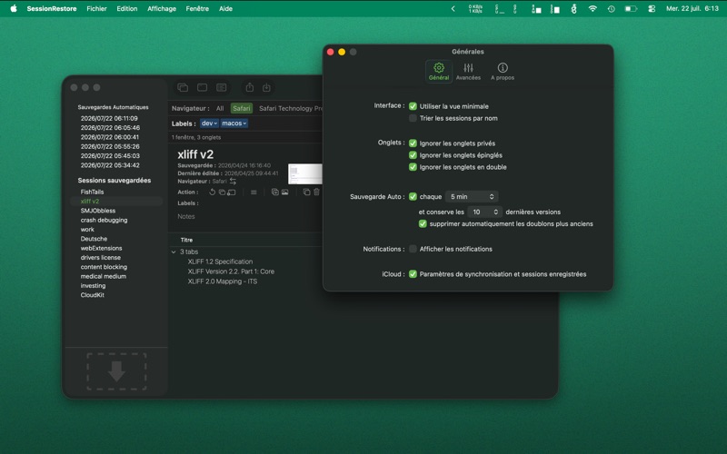Click the single window view toolbar icon
This screenshot has height=454, width=727.
coord(202,87)
